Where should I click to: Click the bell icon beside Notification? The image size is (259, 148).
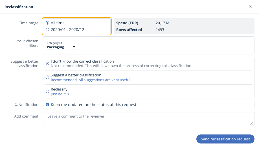click(x=16, y=105)
